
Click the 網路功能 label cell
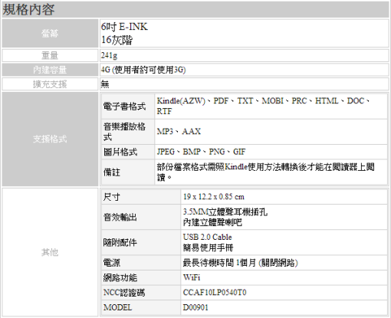click(141, 277)
